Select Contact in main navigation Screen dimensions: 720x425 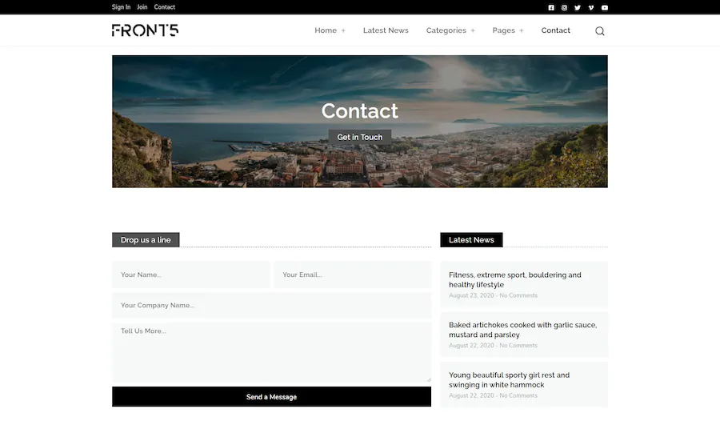pyautogui.click(x=556, y=30)
